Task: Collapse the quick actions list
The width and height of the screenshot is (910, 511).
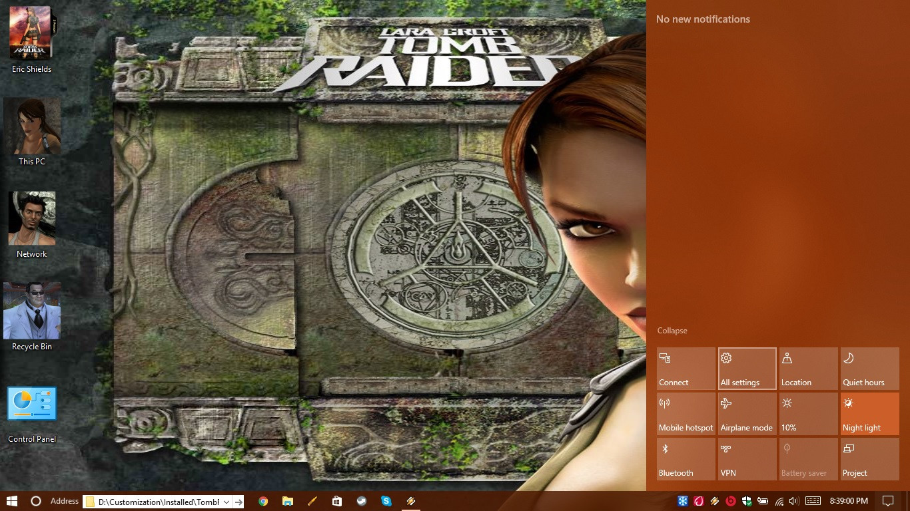Action: point(672,331)
